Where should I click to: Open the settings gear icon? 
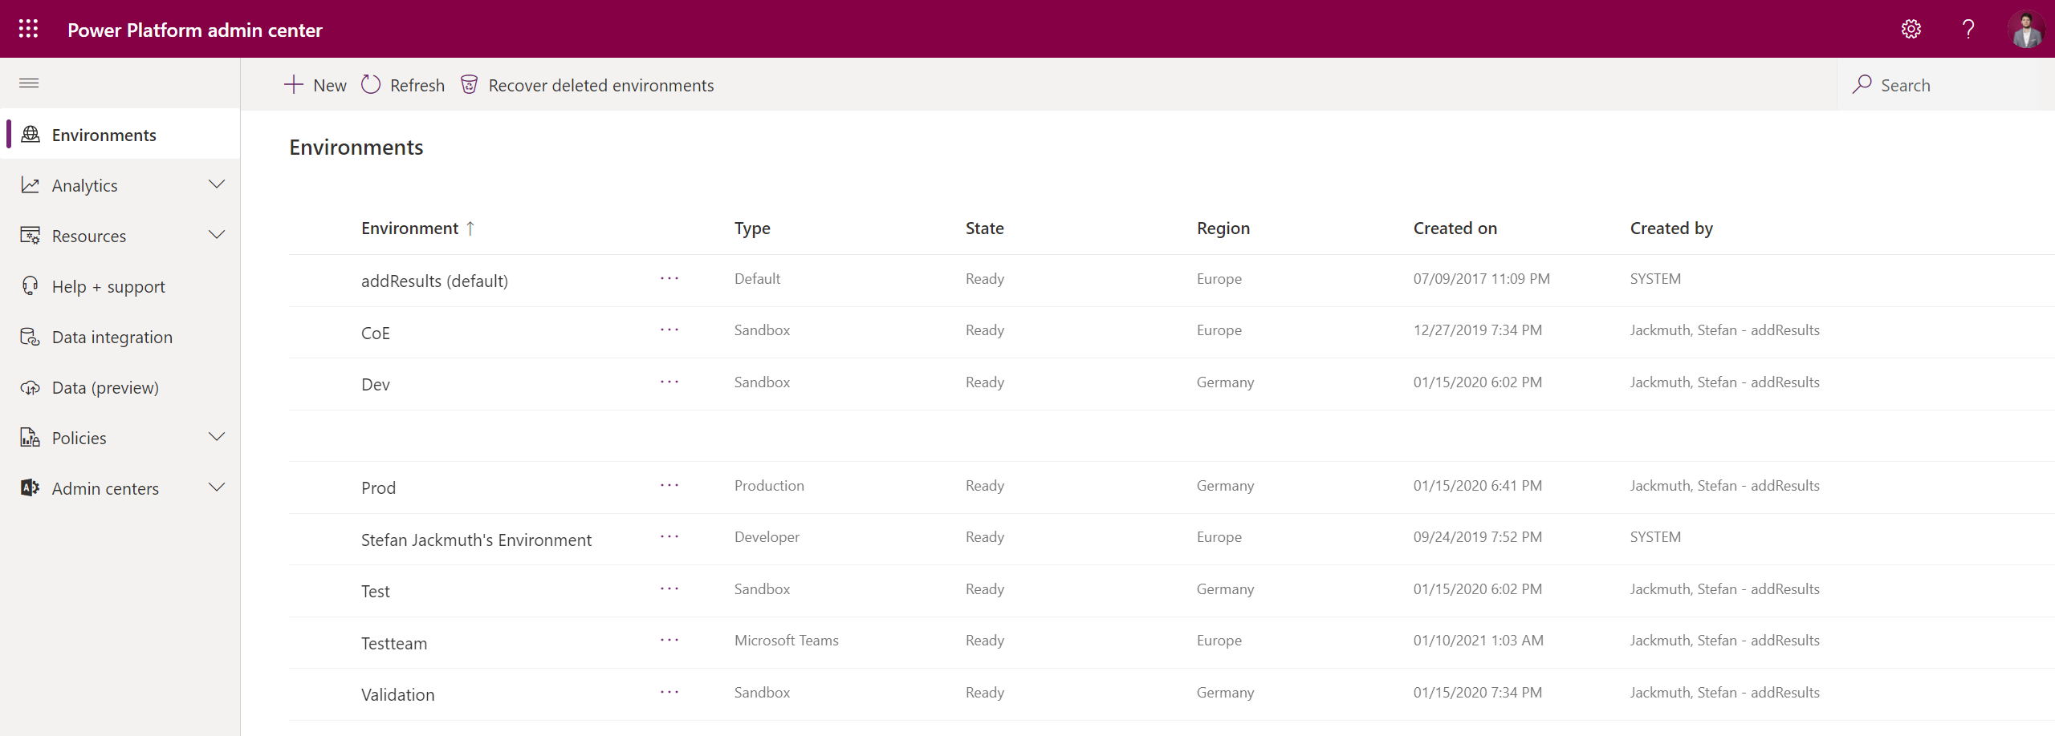pyautogui.click(x=1911, y=30)
